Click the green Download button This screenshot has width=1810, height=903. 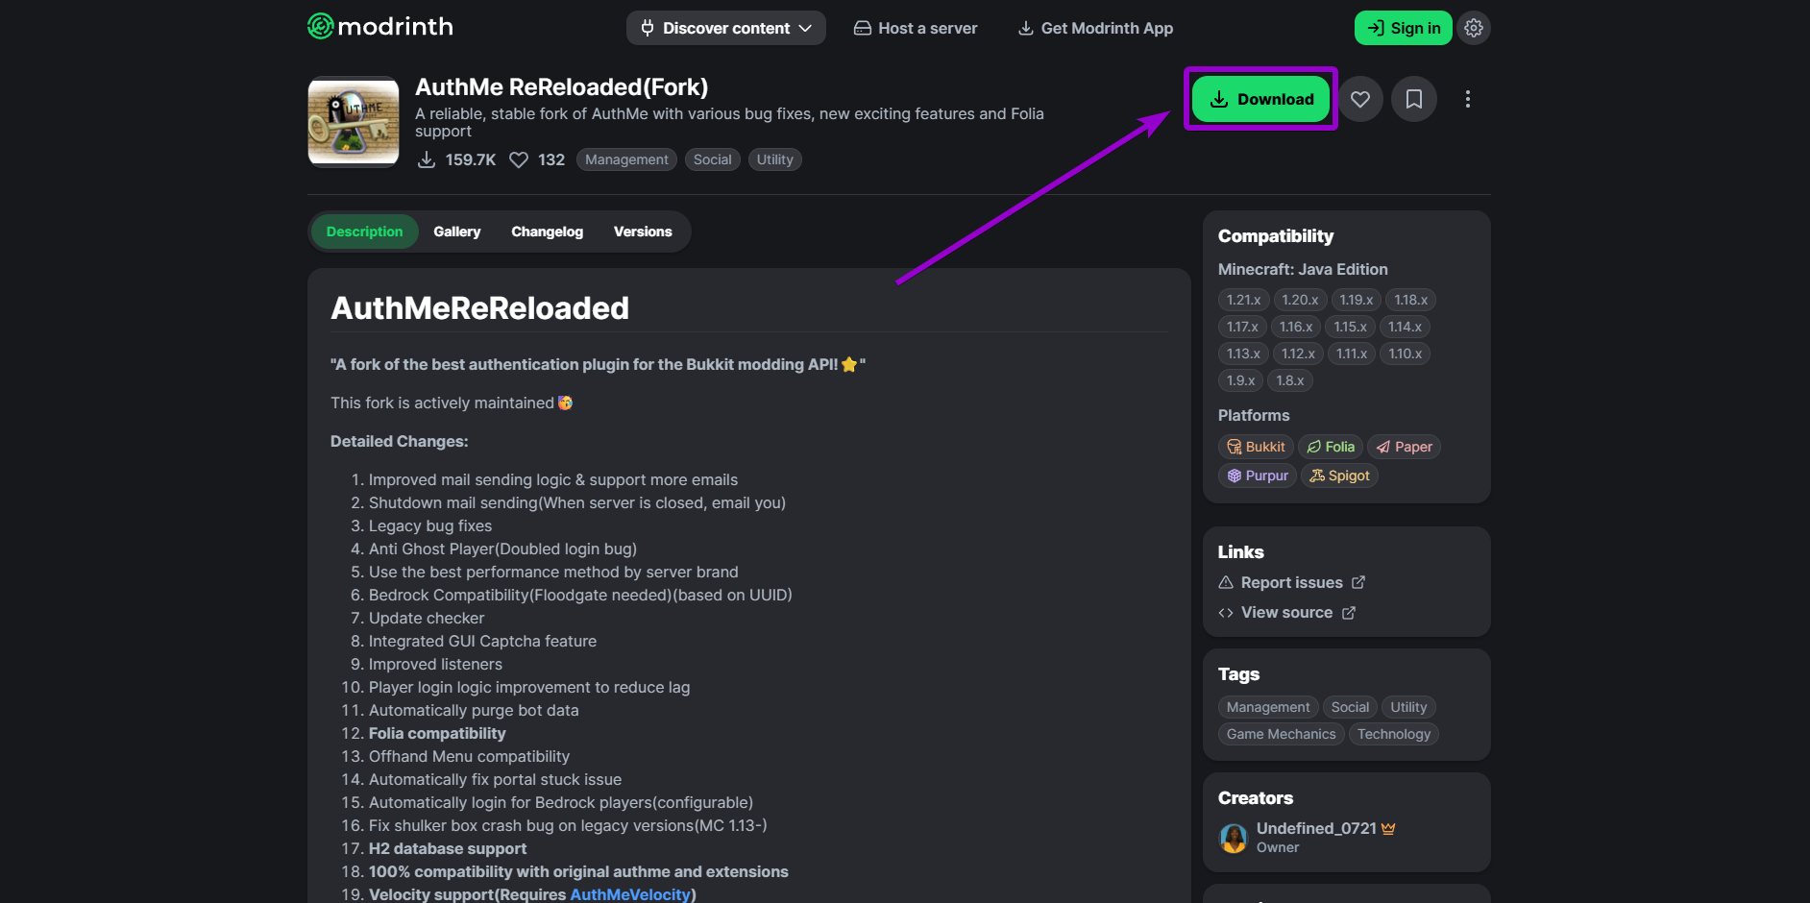point(1261,99)
